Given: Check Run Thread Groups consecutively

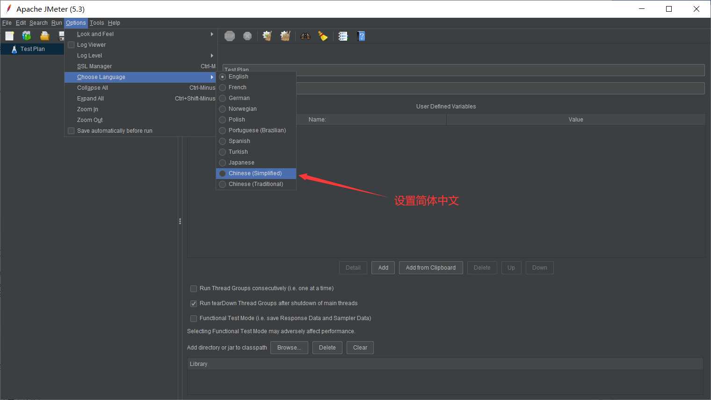Looking at the screenshot, I should (x=194, y=289).
